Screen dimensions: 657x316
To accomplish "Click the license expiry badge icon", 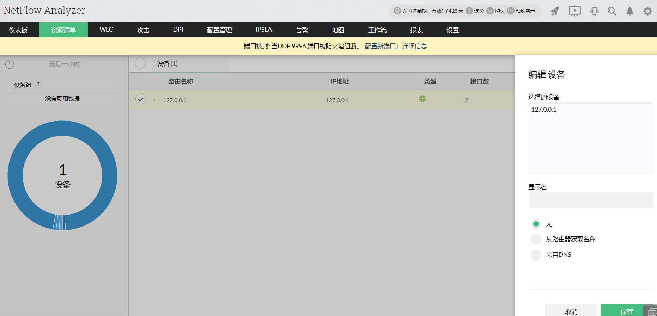I will pos(397,11).
